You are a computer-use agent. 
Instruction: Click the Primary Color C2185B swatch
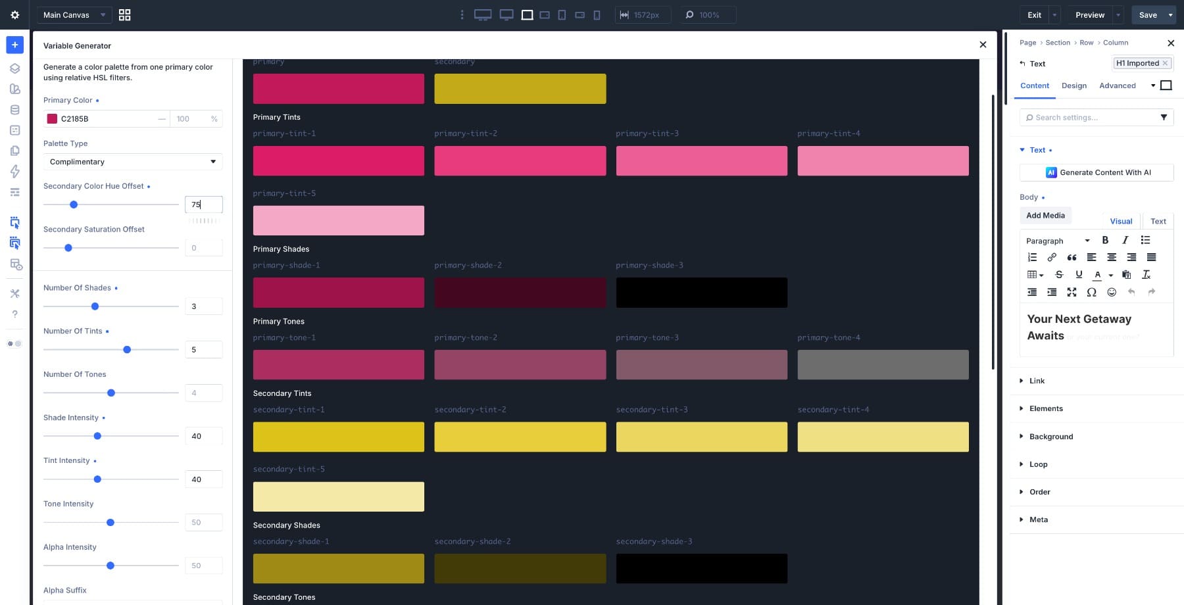(x=52, y=118)
